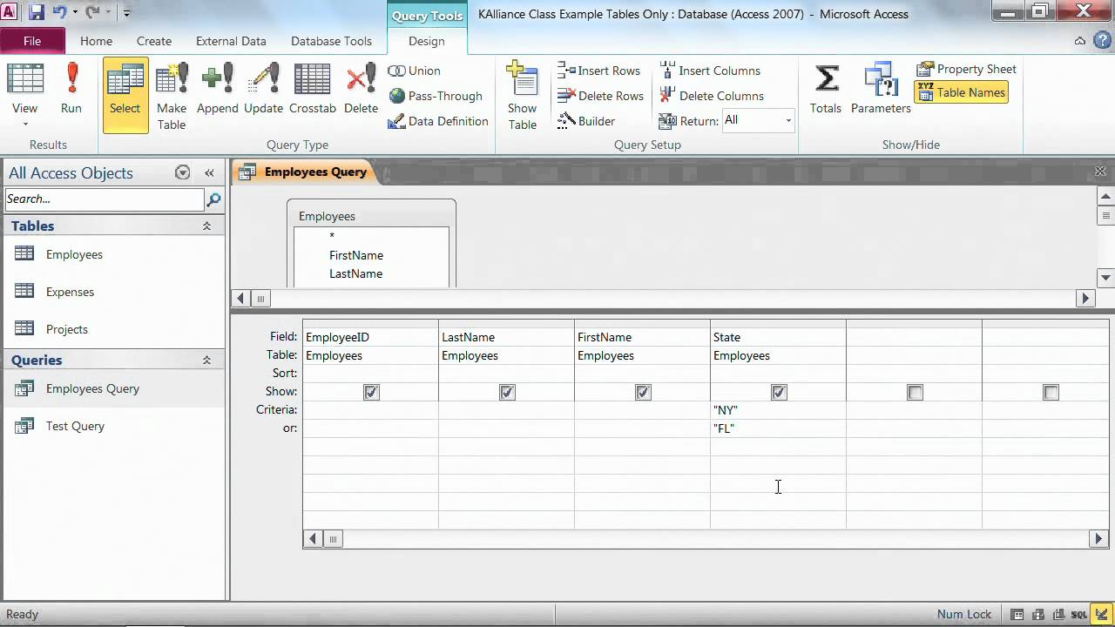
Task: Minimize the ribbon with caret icon
Action: click(x=1080, y=41)
